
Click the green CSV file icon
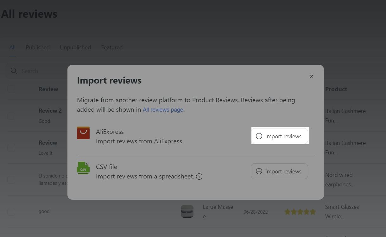83,168
